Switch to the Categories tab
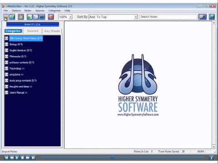The height and width of the screenshot is (164, 218). pos(13,31)
